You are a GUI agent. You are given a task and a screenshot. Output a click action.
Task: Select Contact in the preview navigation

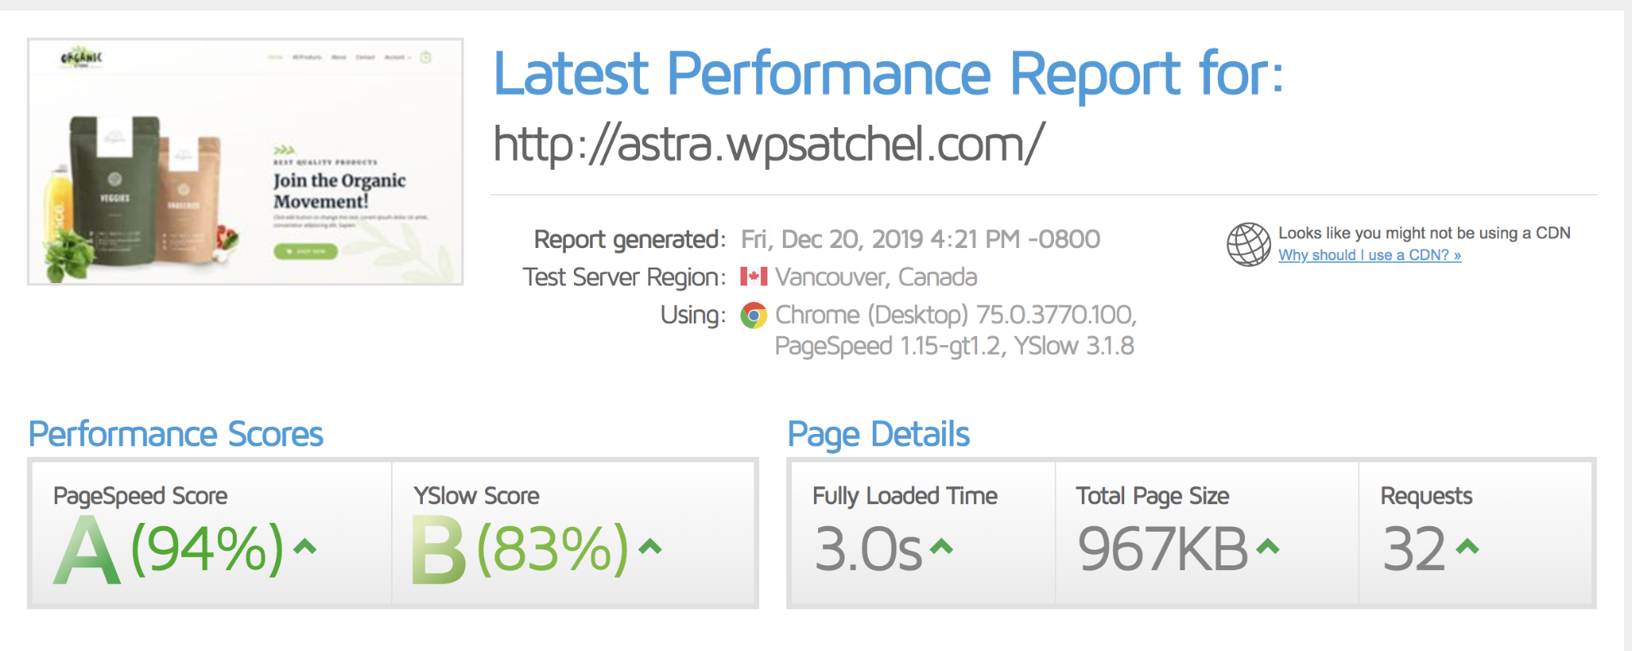[365, 57]
